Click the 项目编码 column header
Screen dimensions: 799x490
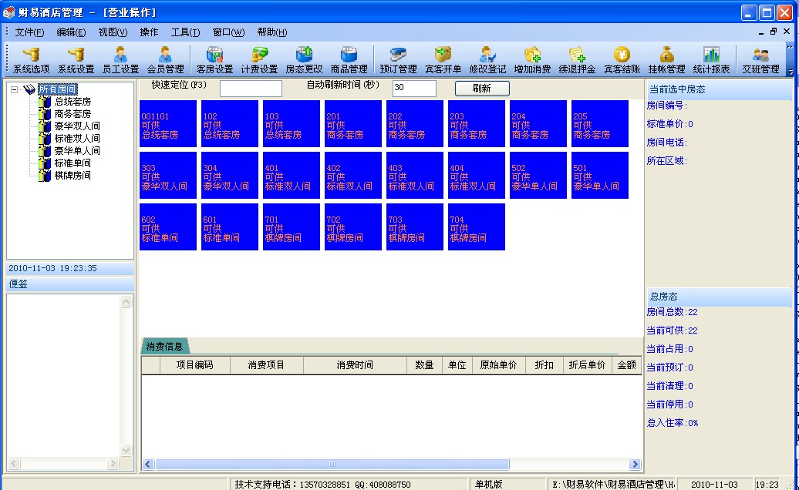coord(194,365)
